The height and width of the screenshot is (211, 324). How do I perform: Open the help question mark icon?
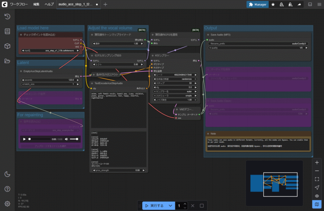pos(7,189)
